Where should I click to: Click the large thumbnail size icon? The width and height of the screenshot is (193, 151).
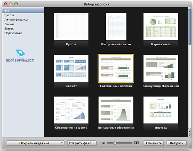pyautogui.click(x=136, y=143)
